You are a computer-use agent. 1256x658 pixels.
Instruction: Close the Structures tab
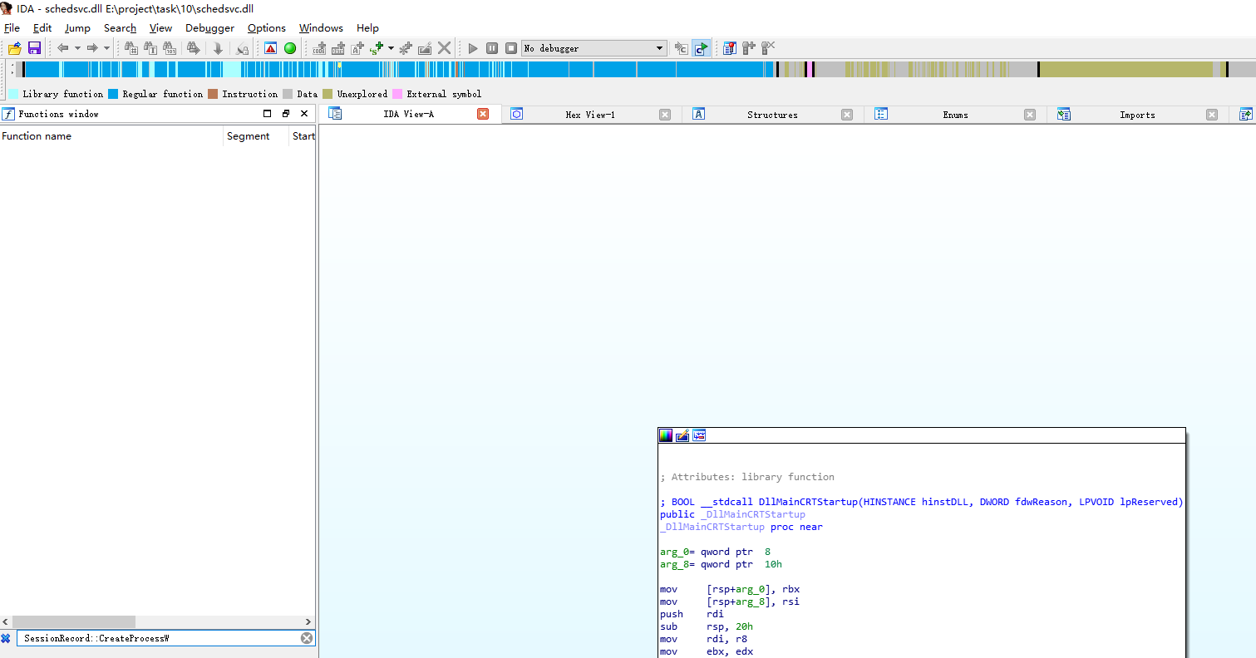[846, 114]
